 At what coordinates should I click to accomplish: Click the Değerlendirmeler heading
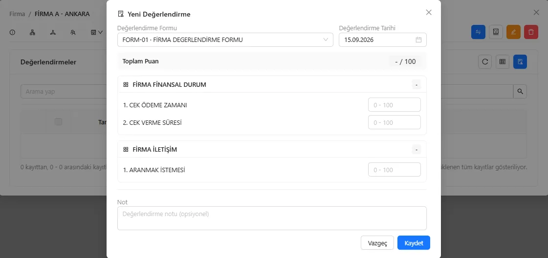(x=48, y=62)
